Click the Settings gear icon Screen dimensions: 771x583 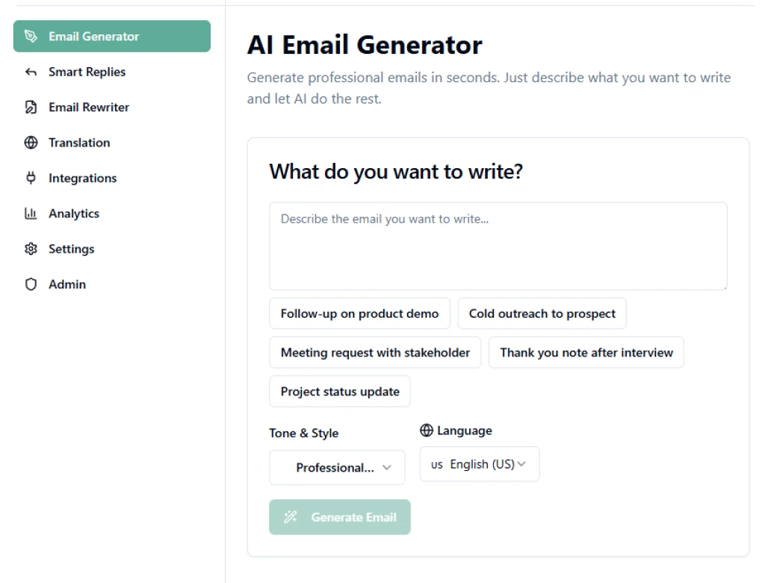pyautogui.click(x=31, y=248)
